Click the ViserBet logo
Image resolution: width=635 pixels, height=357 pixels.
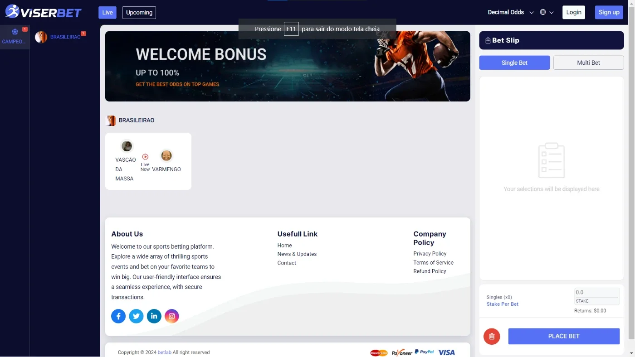[44, 11]
